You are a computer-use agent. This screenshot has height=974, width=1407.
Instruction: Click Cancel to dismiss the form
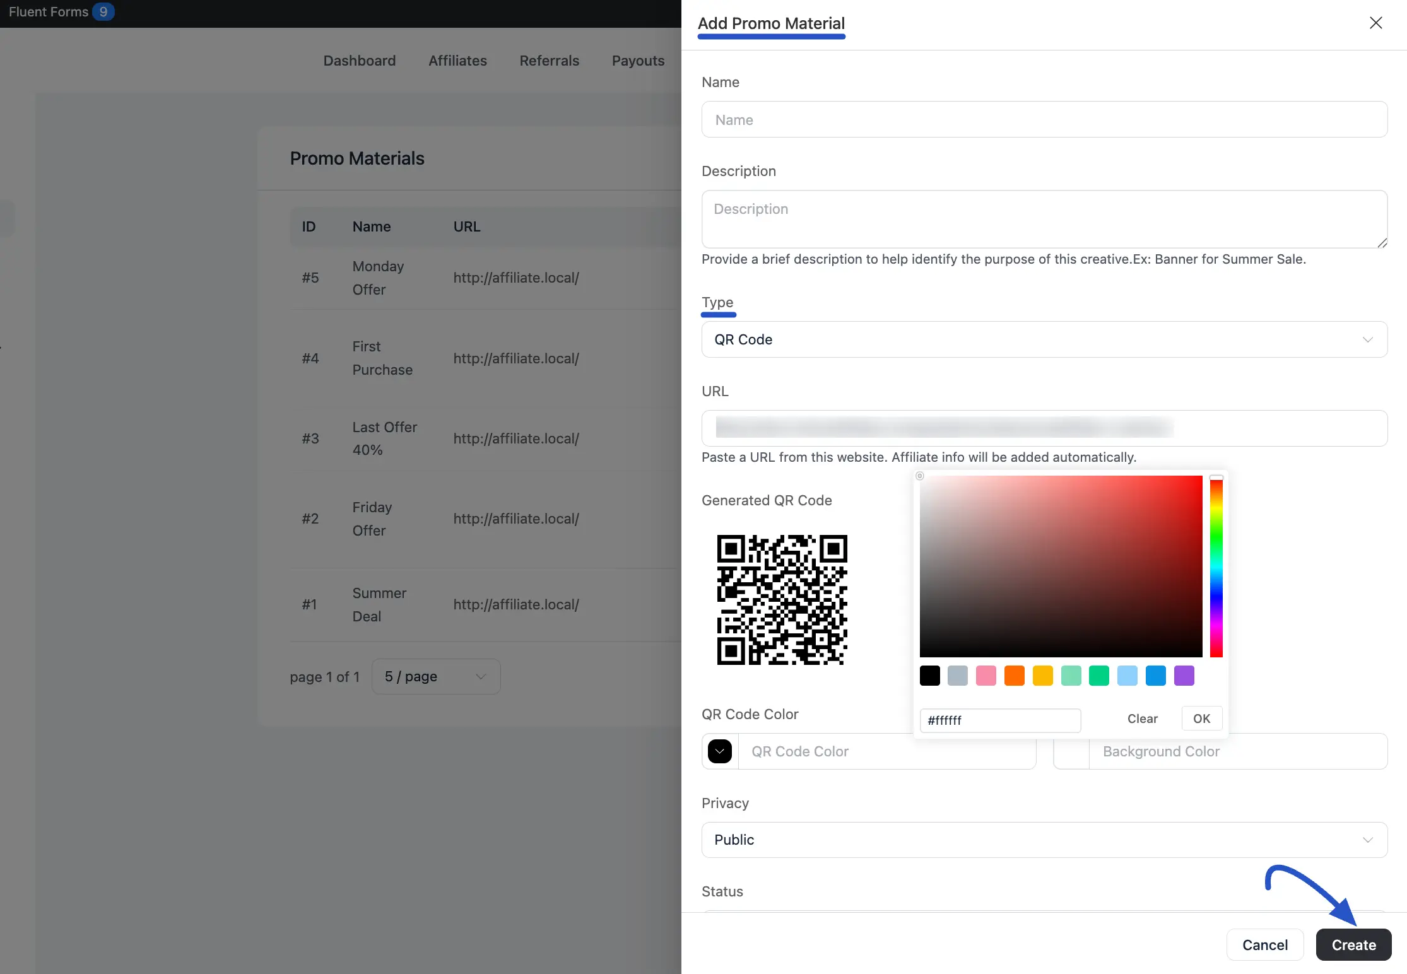1264,944
